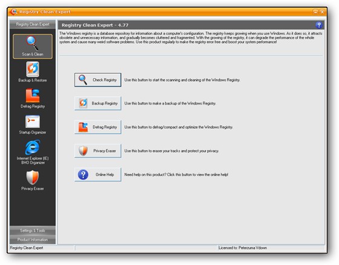Click the Backup Registry description text

pyautogui.click(x=170, y=103)
